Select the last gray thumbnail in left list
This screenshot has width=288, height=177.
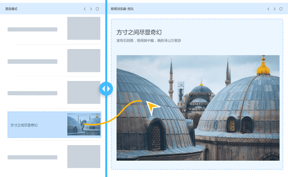(x=84, y=157)
